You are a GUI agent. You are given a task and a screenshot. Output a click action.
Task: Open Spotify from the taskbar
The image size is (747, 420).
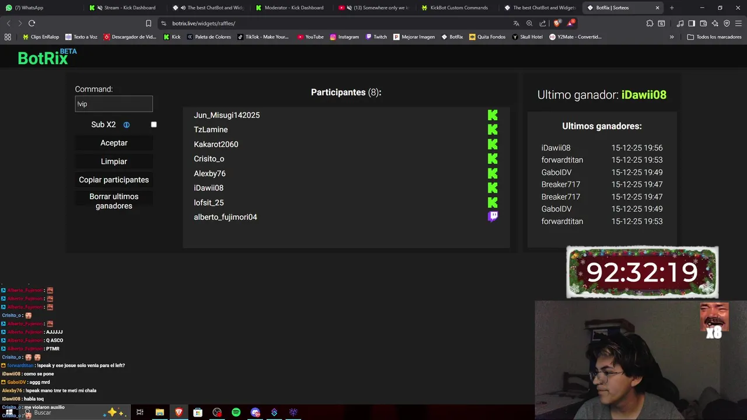pos(236,412)
